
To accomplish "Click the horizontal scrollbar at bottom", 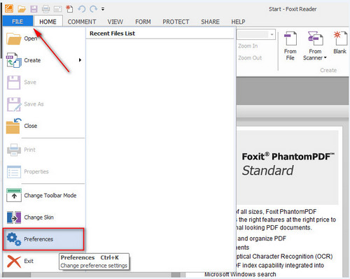I will [x=93, y=275].
